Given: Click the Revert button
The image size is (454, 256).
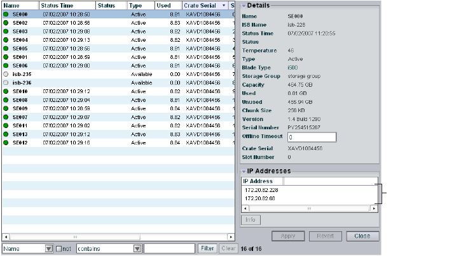Looking at the screenshot, I should pyautogui.click(x=326, y=236).
